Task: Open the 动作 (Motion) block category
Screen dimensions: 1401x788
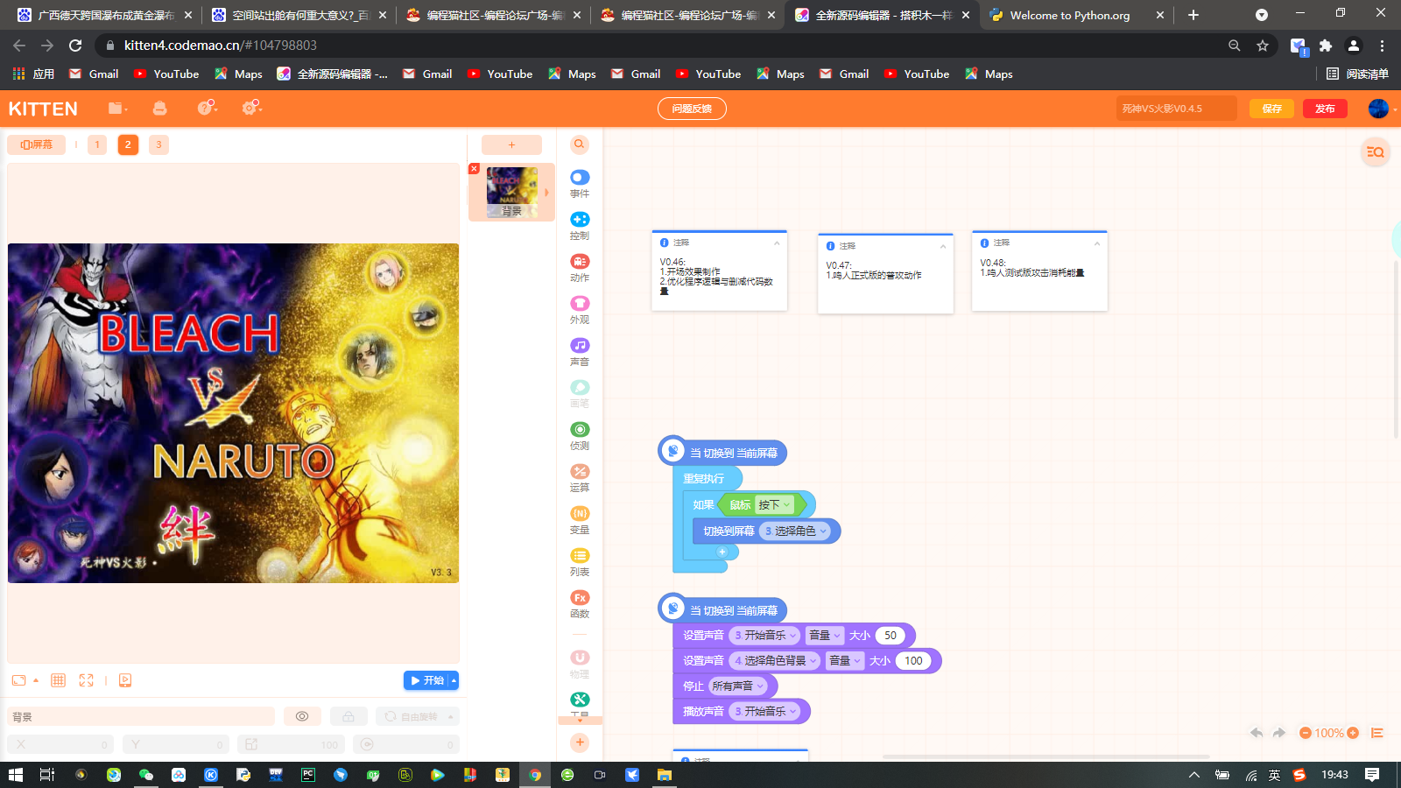Action: [580, 267]
